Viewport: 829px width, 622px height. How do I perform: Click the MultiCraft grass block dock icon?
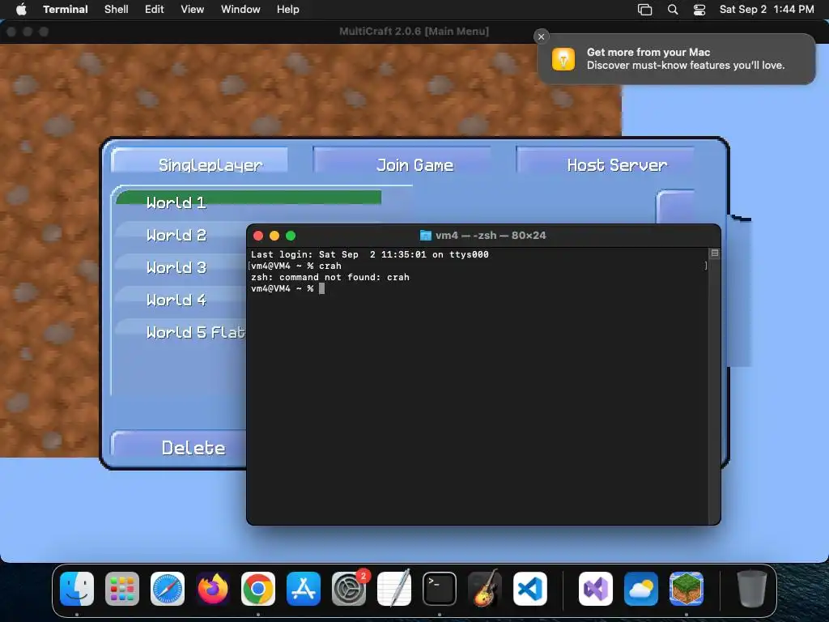point(687,588)
